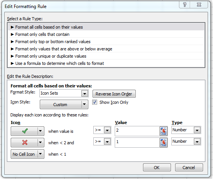Screen dimensions: 213x179
Task: Toggle the Show Icon Only checkbox
Action: click(x=94, y=102)
